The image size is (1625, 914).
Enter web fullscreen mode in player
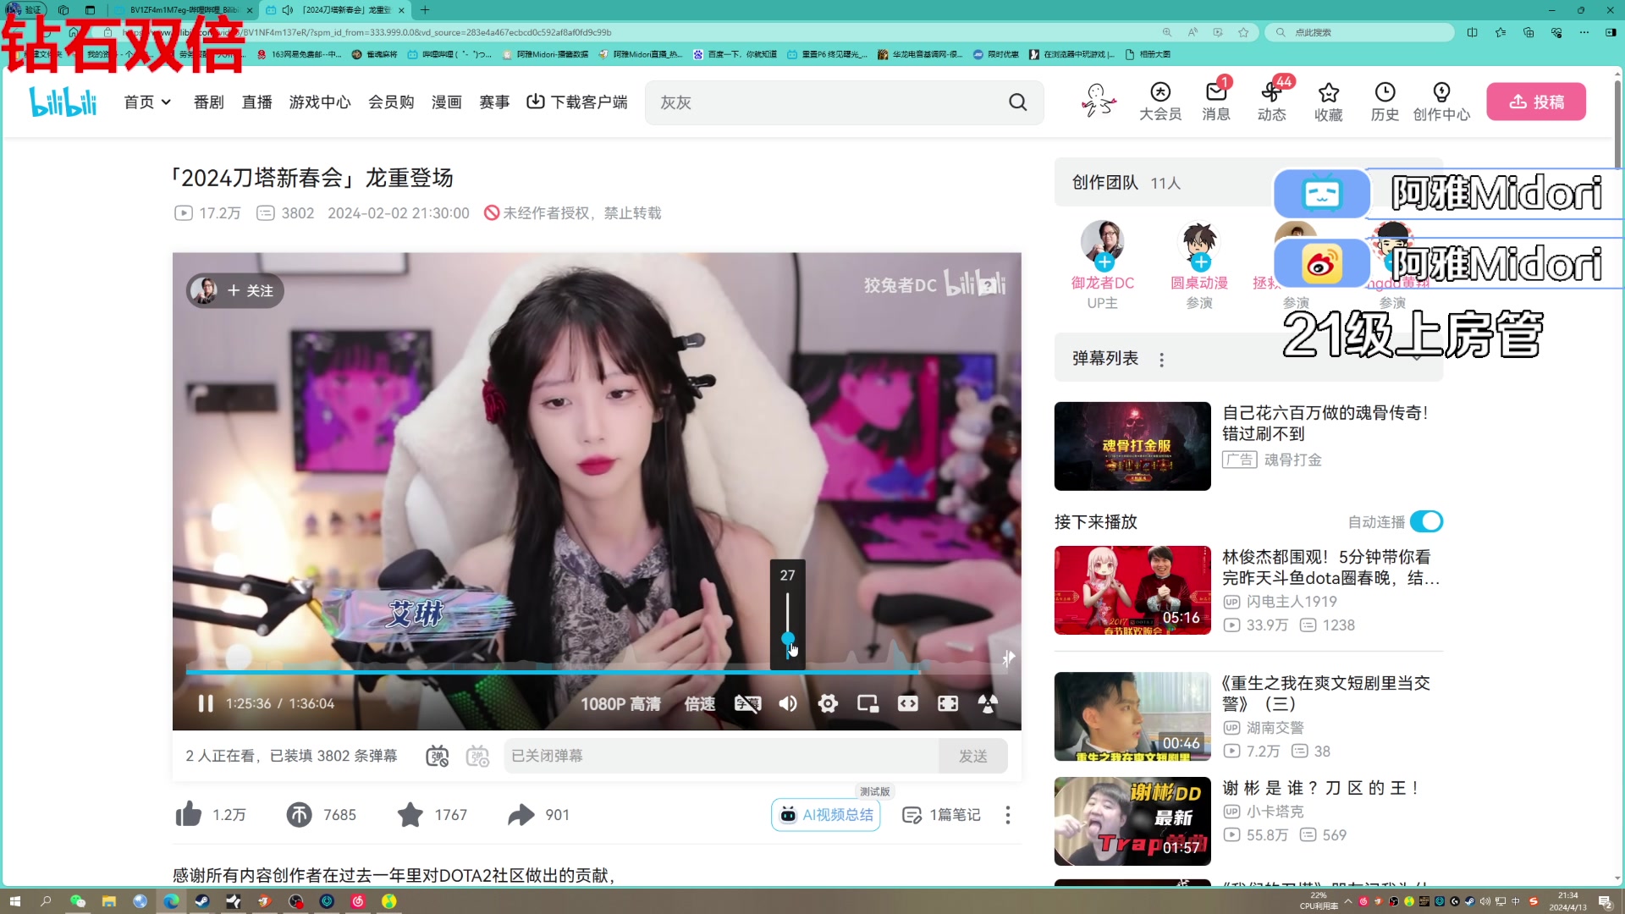click(x=948, y=703)
